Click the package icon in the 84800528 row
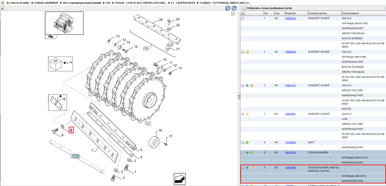 (x=247, y=52)
